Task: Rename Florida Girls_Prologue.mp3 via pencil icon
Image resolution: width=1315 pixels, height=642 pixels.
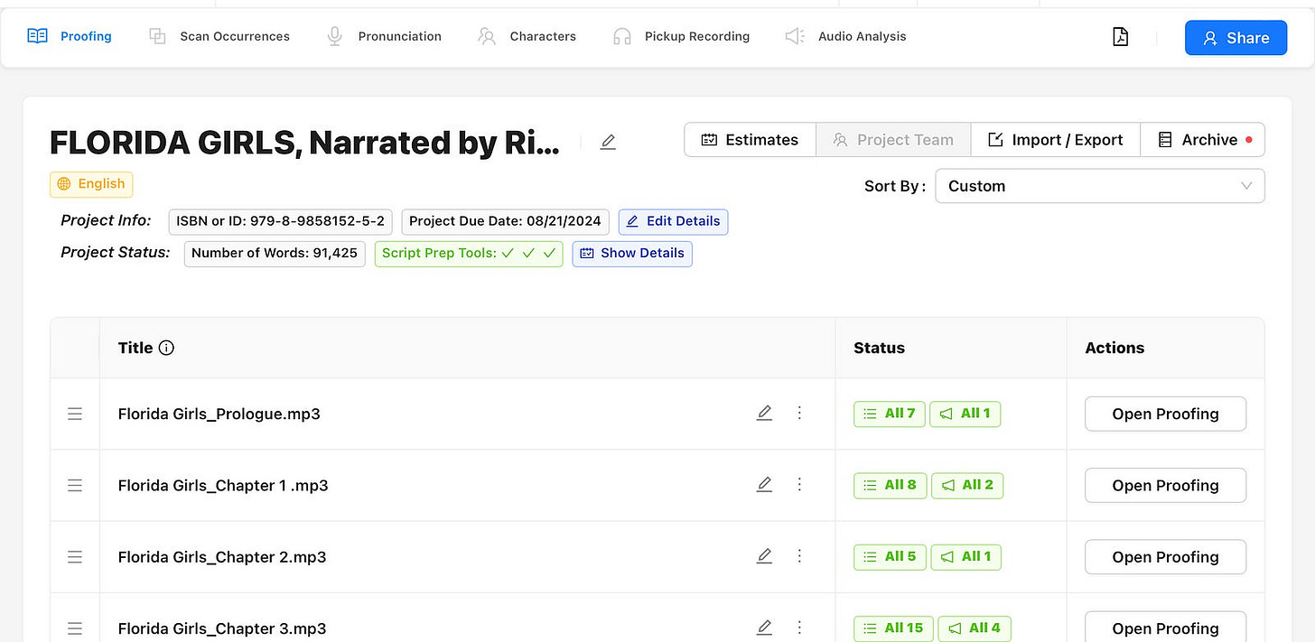Action: 764,413
